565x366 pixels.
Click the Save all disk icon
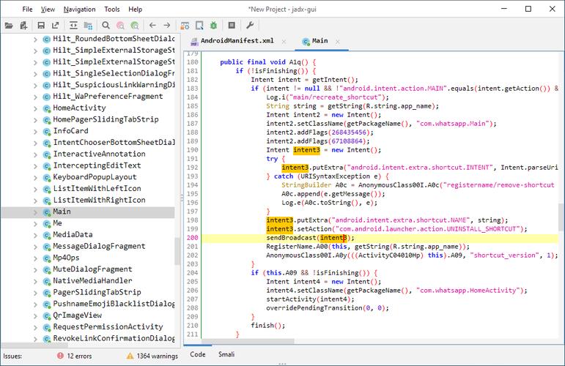(41, 26)
